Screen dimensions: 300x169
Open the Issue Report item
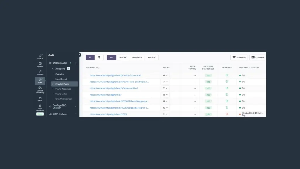pyautogui.click(x=61, y=79)
